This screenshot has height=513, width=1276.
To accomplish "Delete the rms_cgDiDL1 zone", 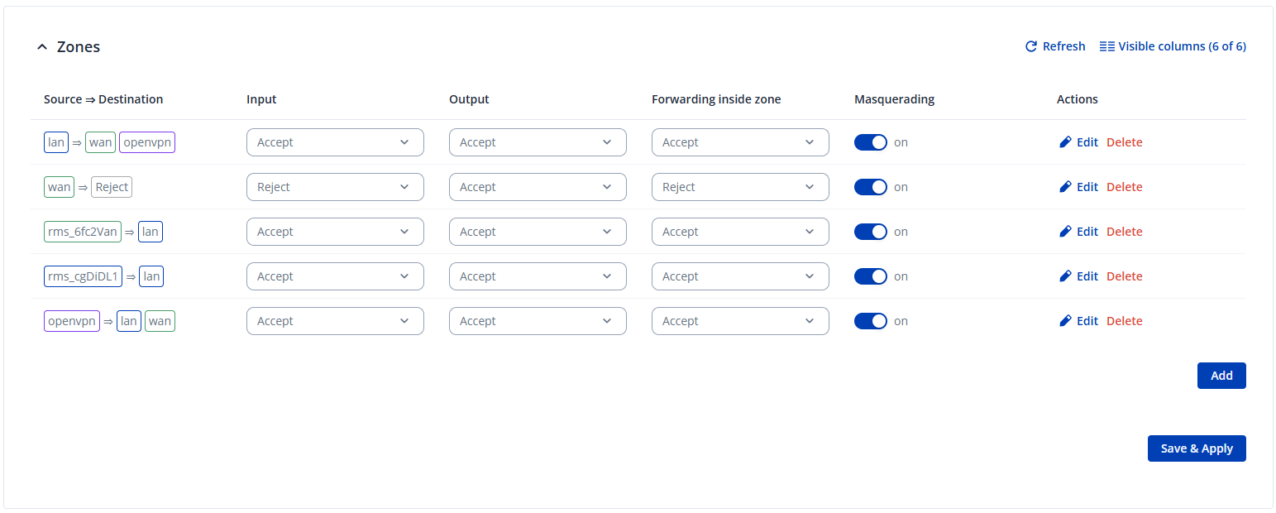I will (1124, 276).
